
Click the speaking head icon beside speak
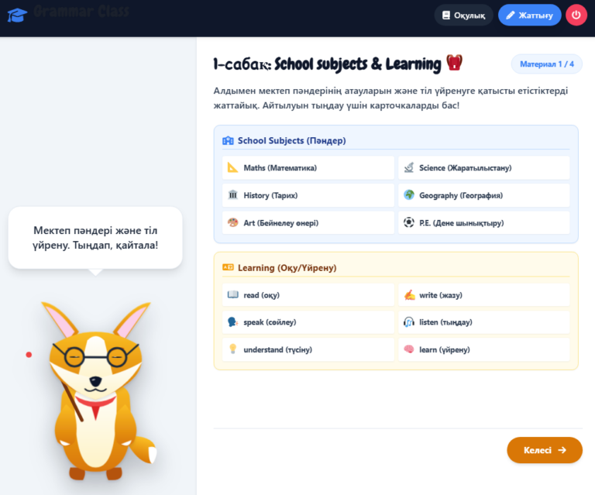(232, 322)
